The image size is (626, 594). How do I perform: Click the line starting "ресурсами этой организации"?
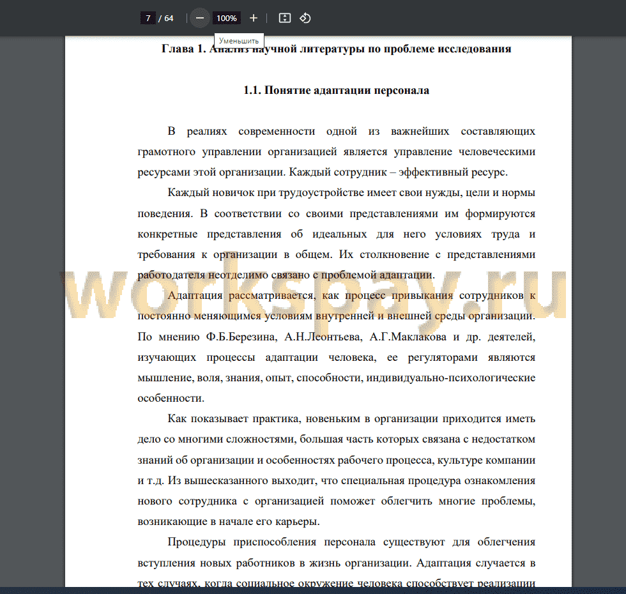pyautogui.click(x=323, y=172)
